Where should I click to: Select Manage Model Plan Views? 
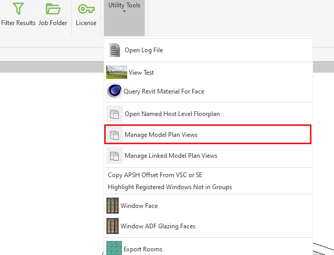(x=161, y=134)
